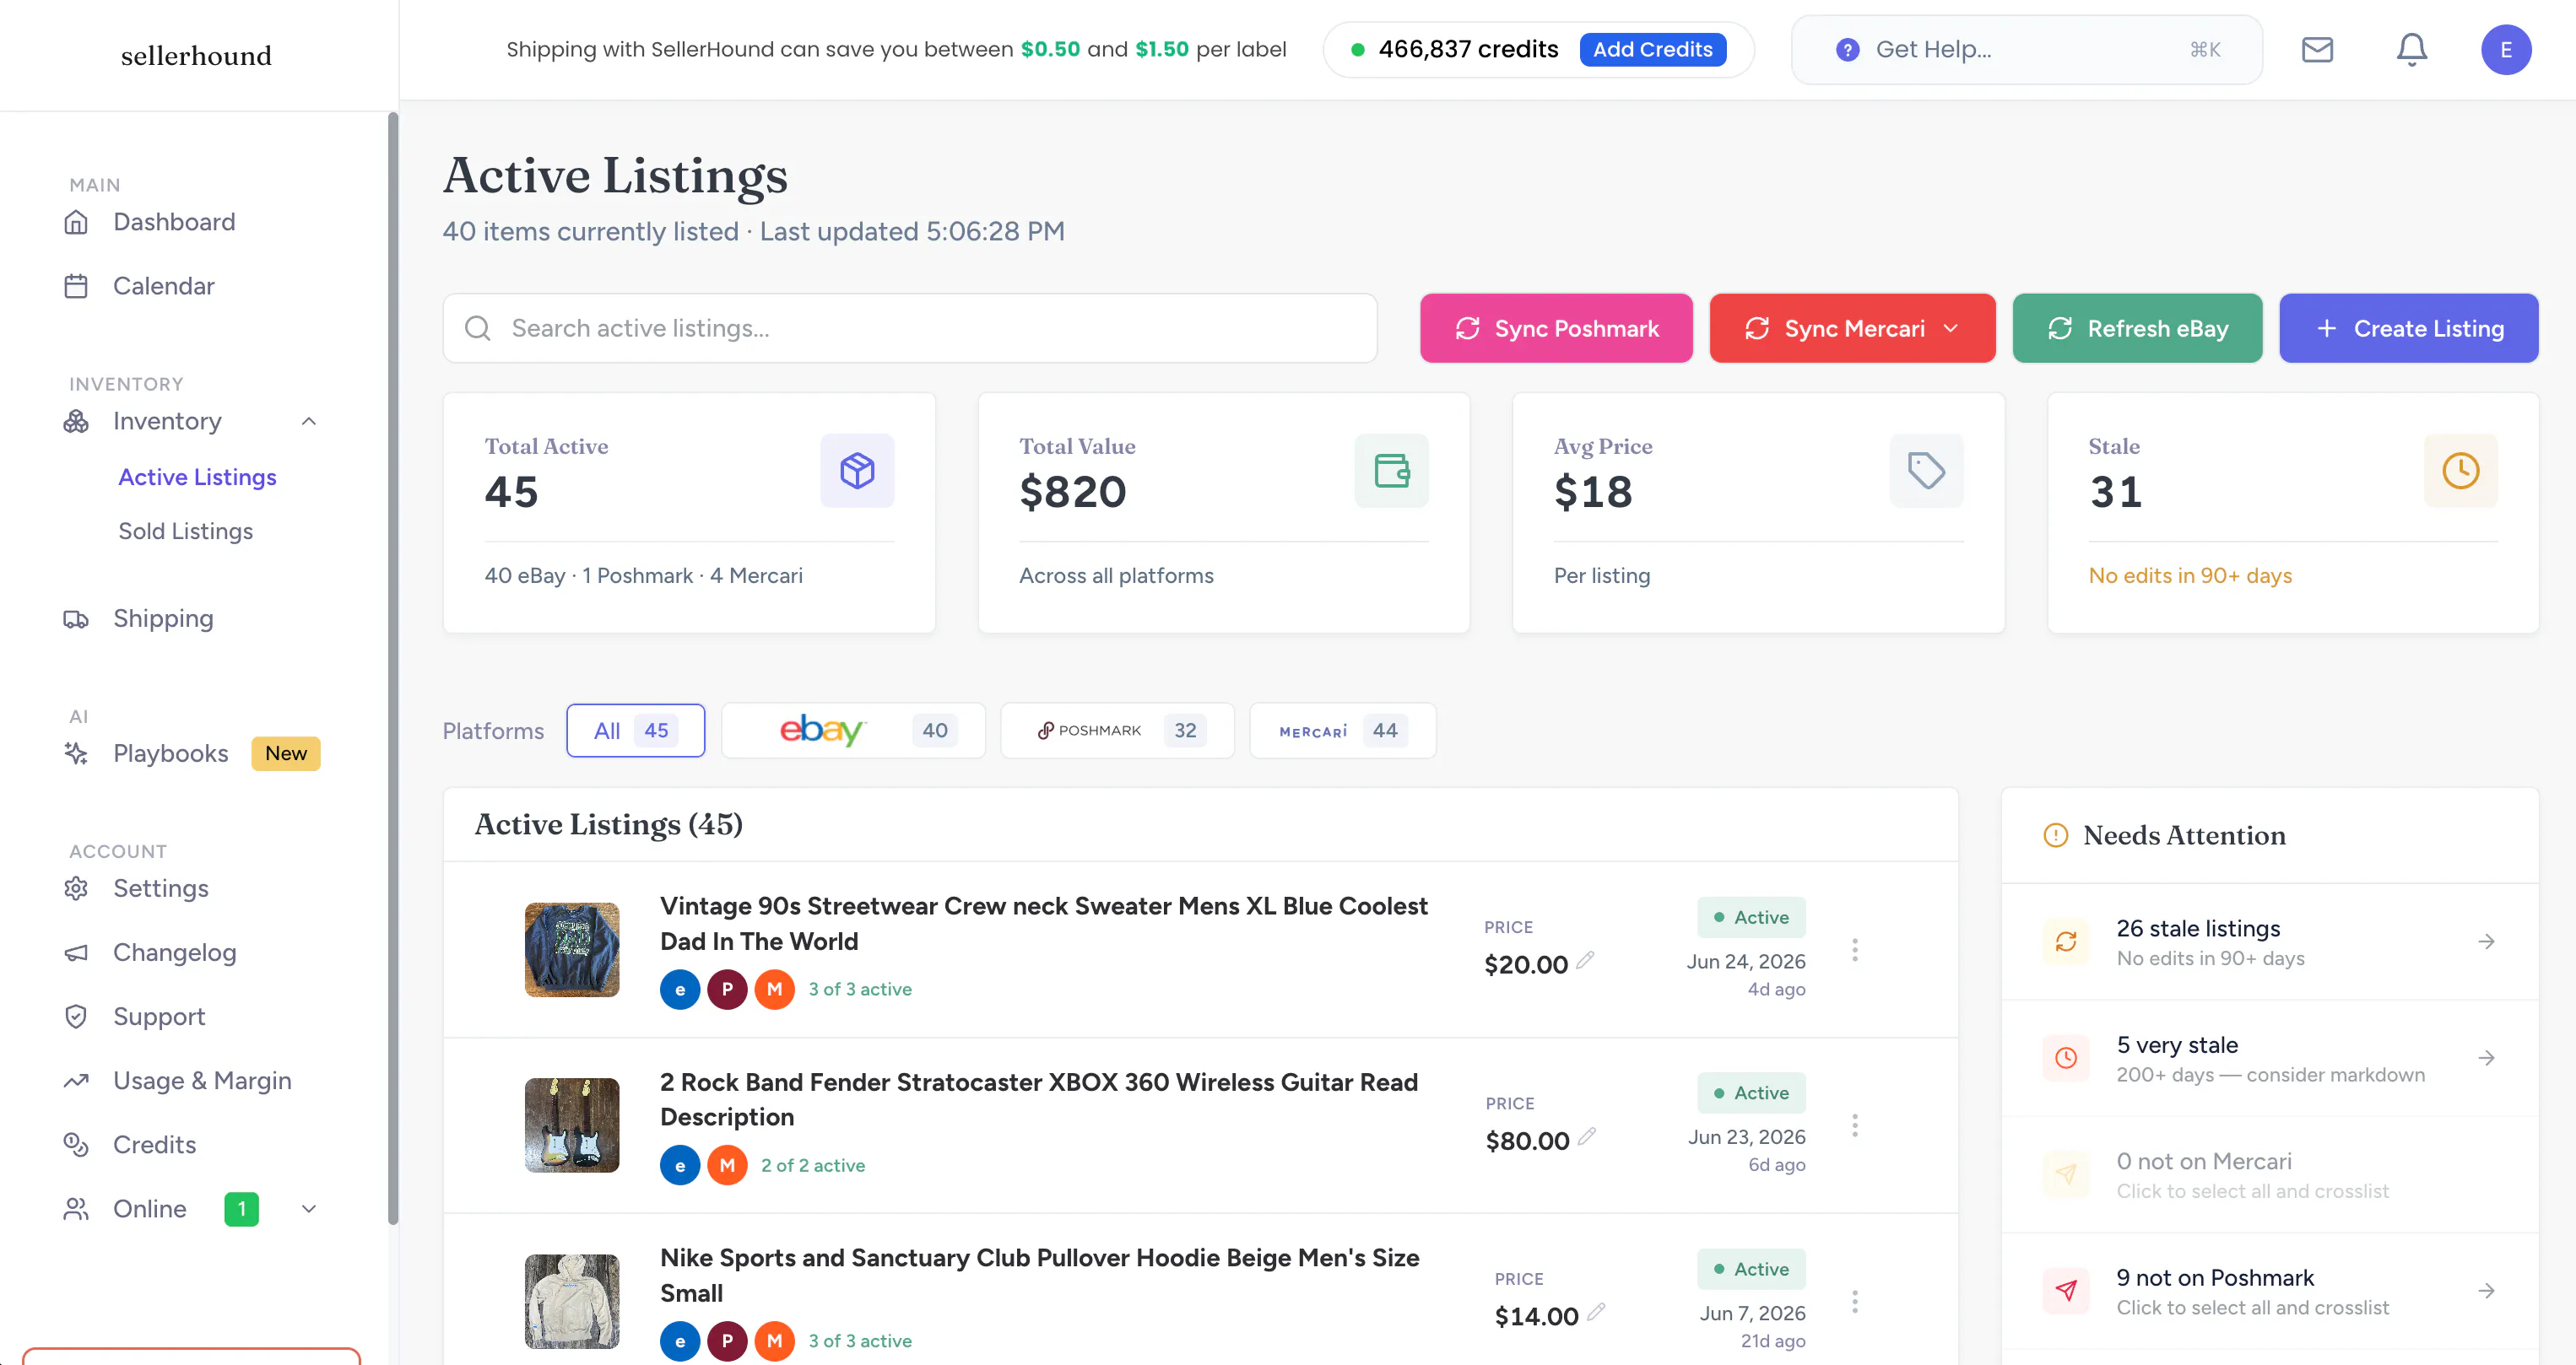Viewport: 2576px width, 1365px height.
Task: Open the user avatar E menu
Action: point(2506,49)
